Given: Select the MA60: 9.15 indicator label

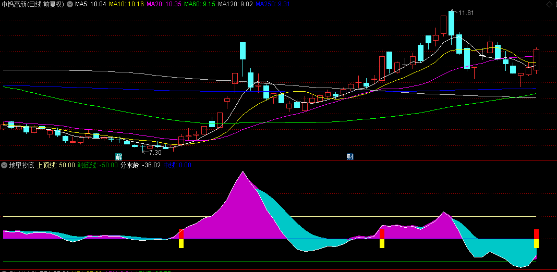Looking at the screenshot, I should click(x=199, y=4).
